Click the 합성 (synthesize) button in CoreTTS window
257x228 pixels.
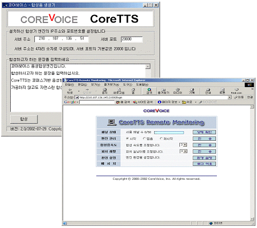[x=24, y=119]
